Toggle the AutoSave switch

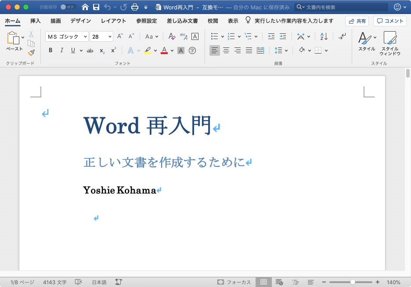point(68,7)
